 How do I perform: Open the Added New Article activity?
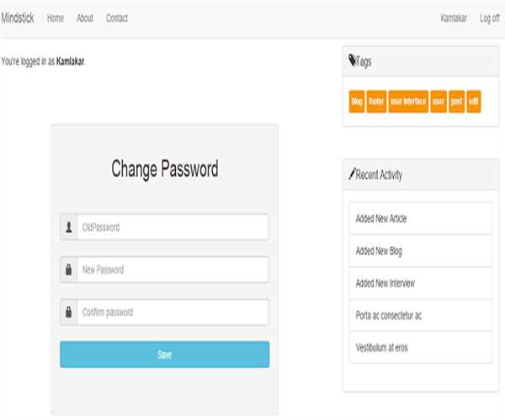(420, 218)
